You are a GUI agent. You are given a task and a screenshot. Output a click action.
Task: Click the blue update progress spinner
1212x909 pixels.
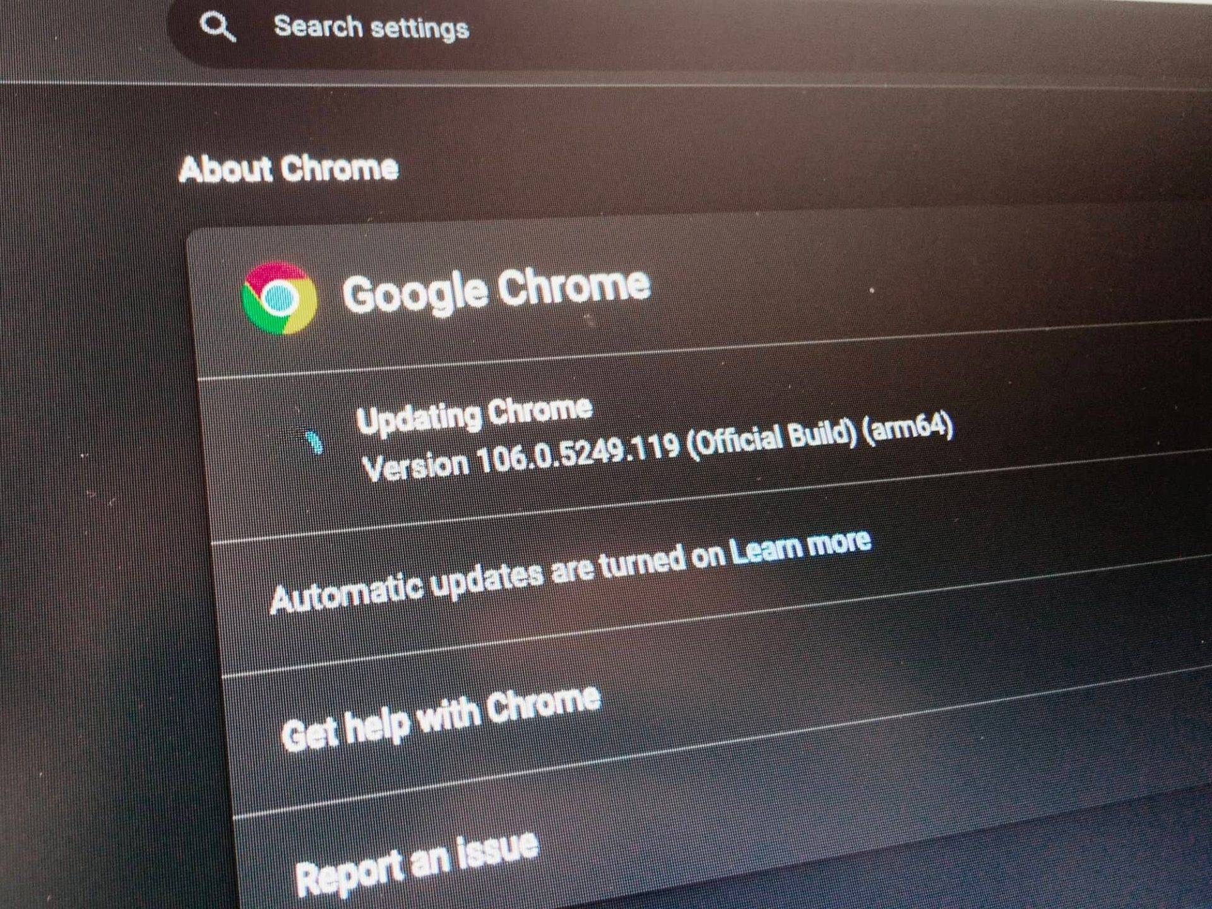coord(314,441)
